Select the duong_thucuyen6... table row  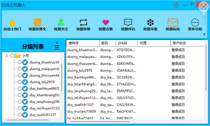click(x=135, y=64)
